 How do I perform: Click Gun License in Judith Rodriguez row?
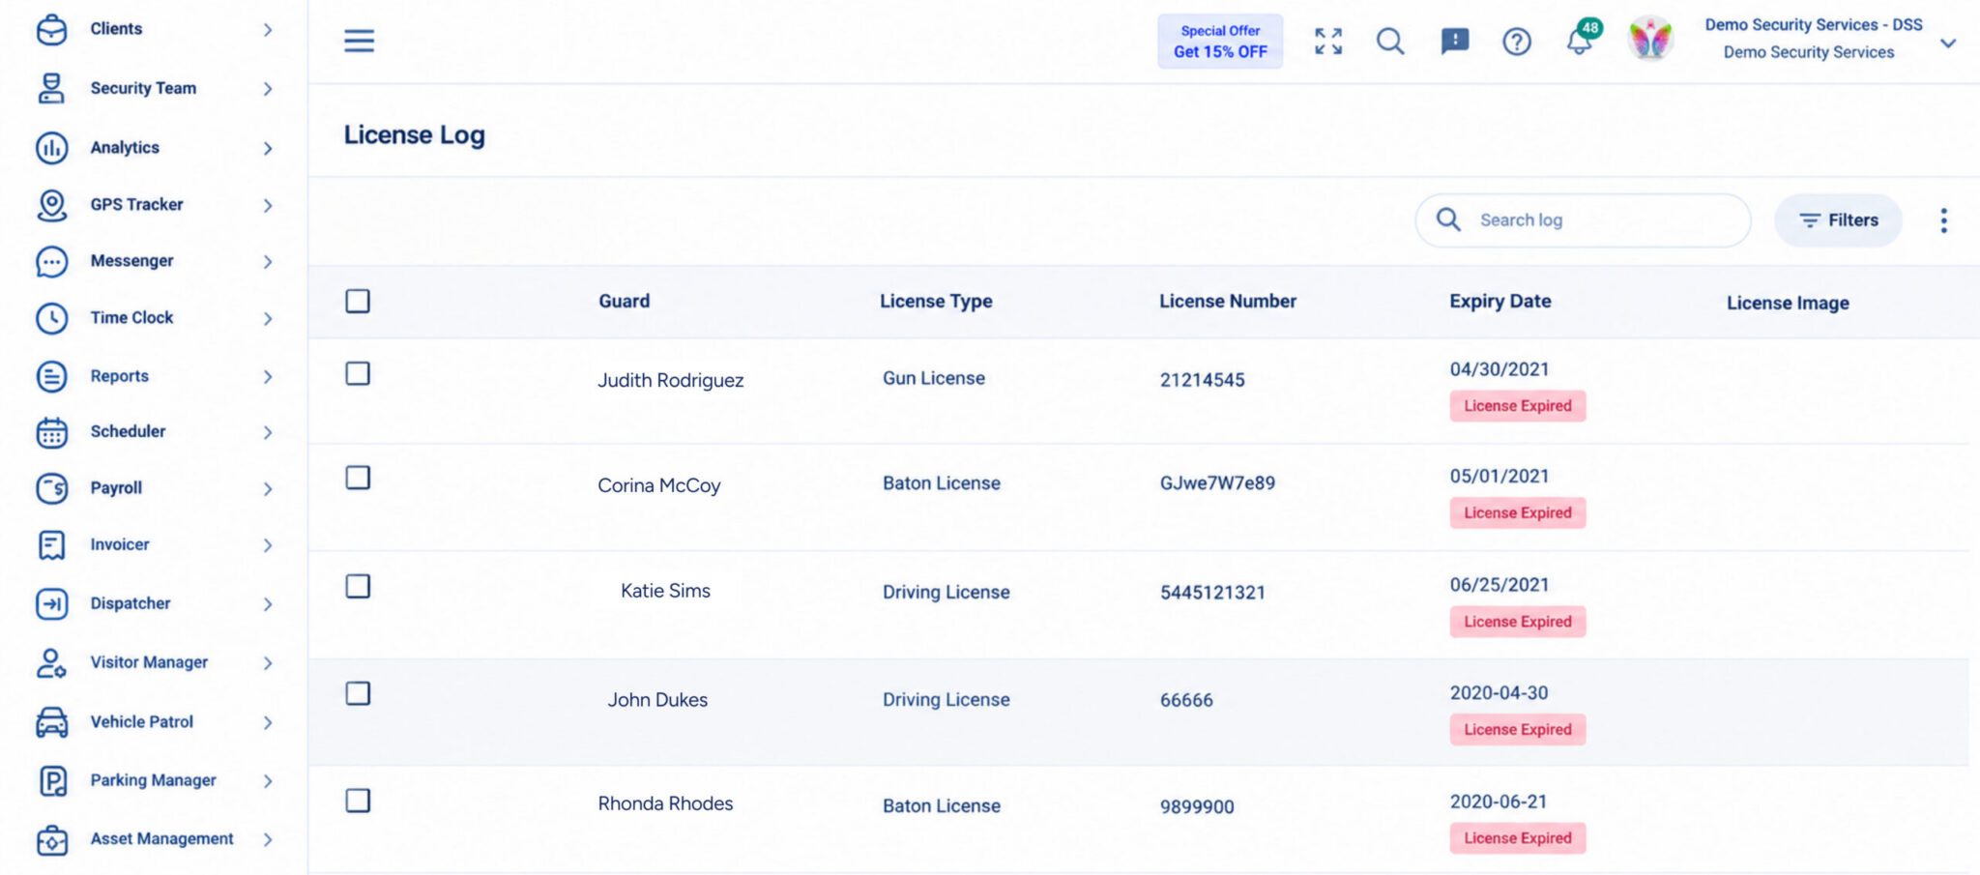(x=934, y=378)
